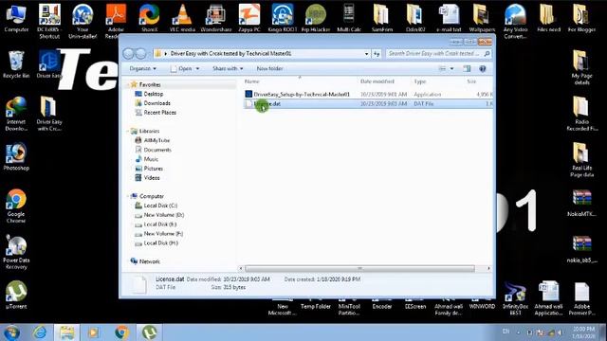Open Driver Easy with Crack desktop folder
The image size is (607, 341).
coord(49,114)
